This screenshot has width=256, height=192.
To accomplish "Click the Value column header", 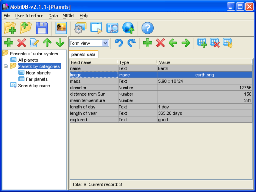I will pos(205,62).
